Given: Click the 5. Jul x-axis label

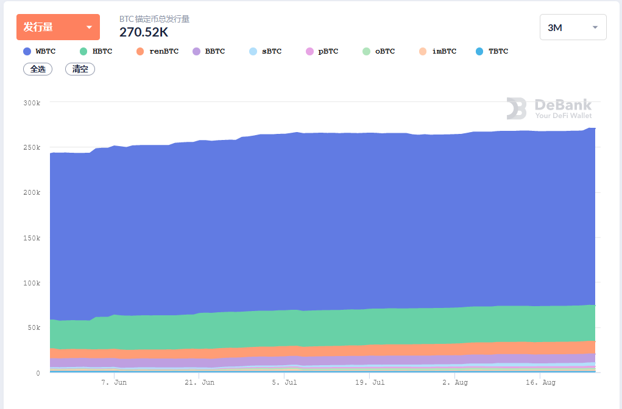Looking at the screenshot, I should 284,383.
